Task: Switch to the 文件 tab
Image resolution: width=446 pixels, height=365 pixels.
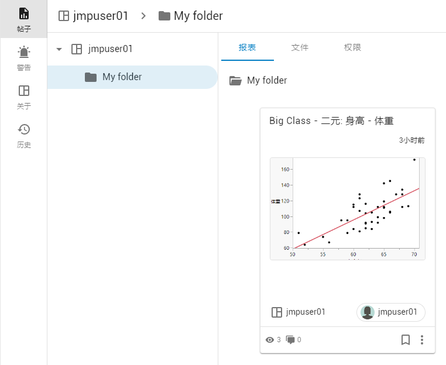Action: coord(300,47)
